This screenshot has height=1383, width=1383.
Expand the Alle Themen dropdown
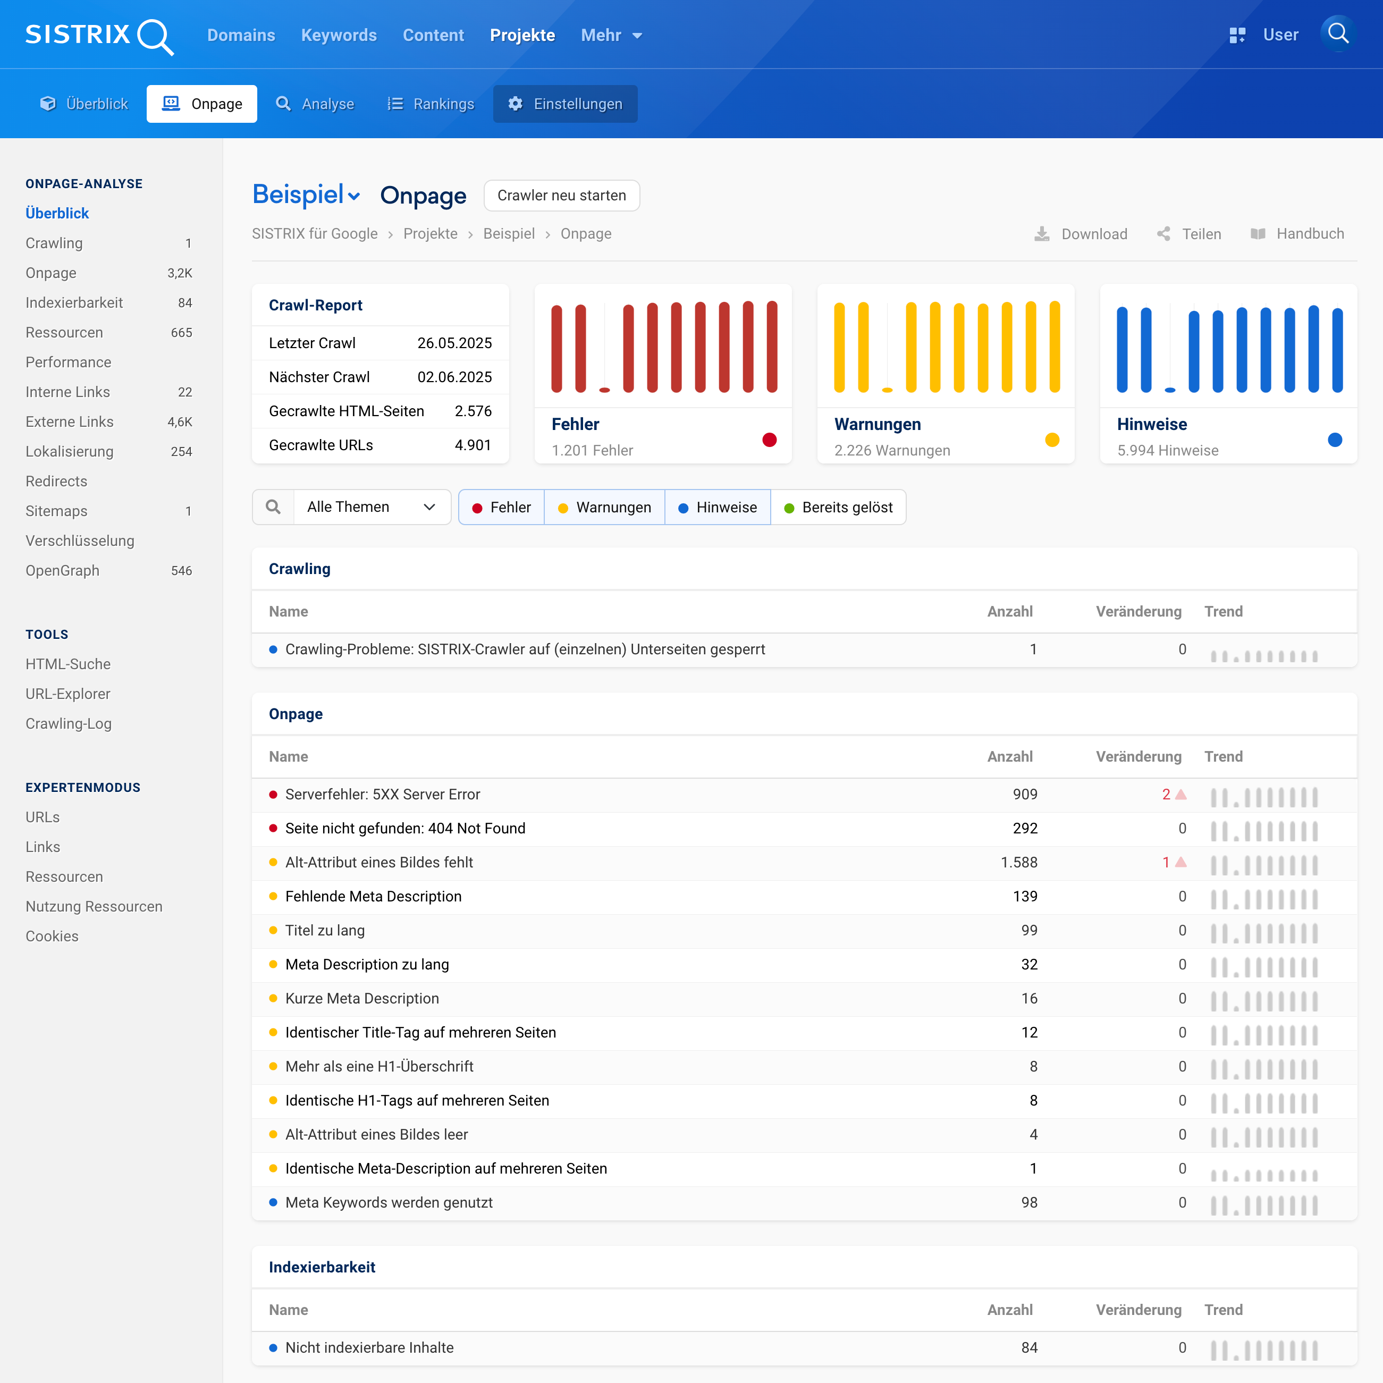(372, 507)
